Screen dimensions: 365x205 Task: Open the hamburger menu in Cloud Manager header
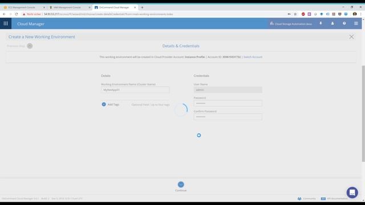(x=356, y=23)
